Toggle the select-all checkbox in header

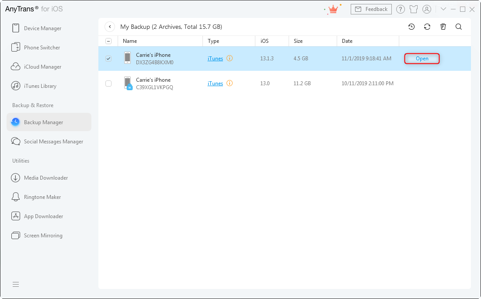click(108, 41)
